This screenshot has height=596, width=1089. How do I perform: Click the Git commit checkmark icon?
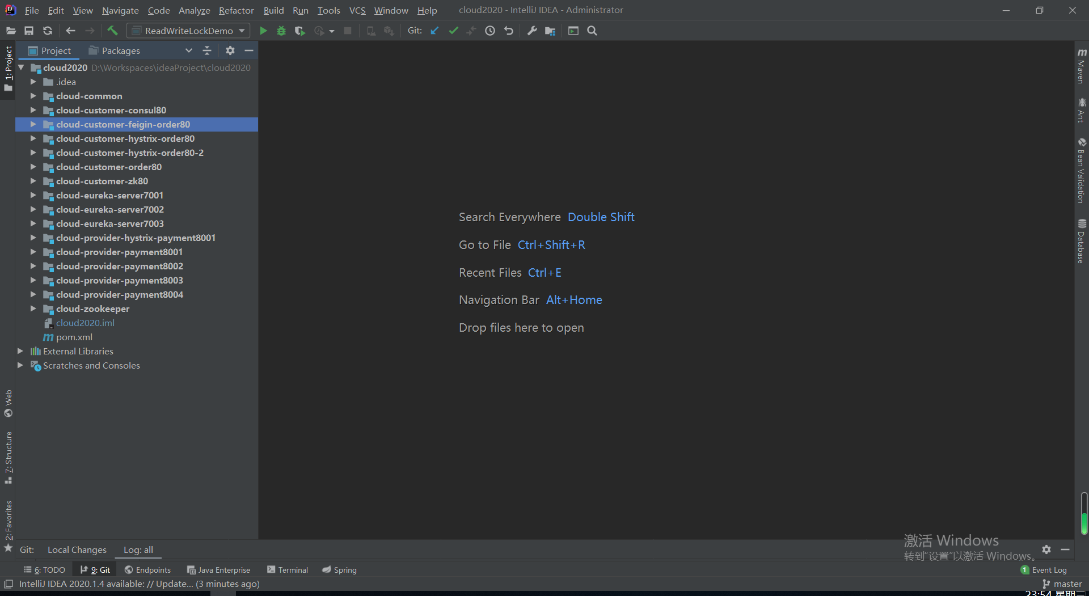[453, 31]
